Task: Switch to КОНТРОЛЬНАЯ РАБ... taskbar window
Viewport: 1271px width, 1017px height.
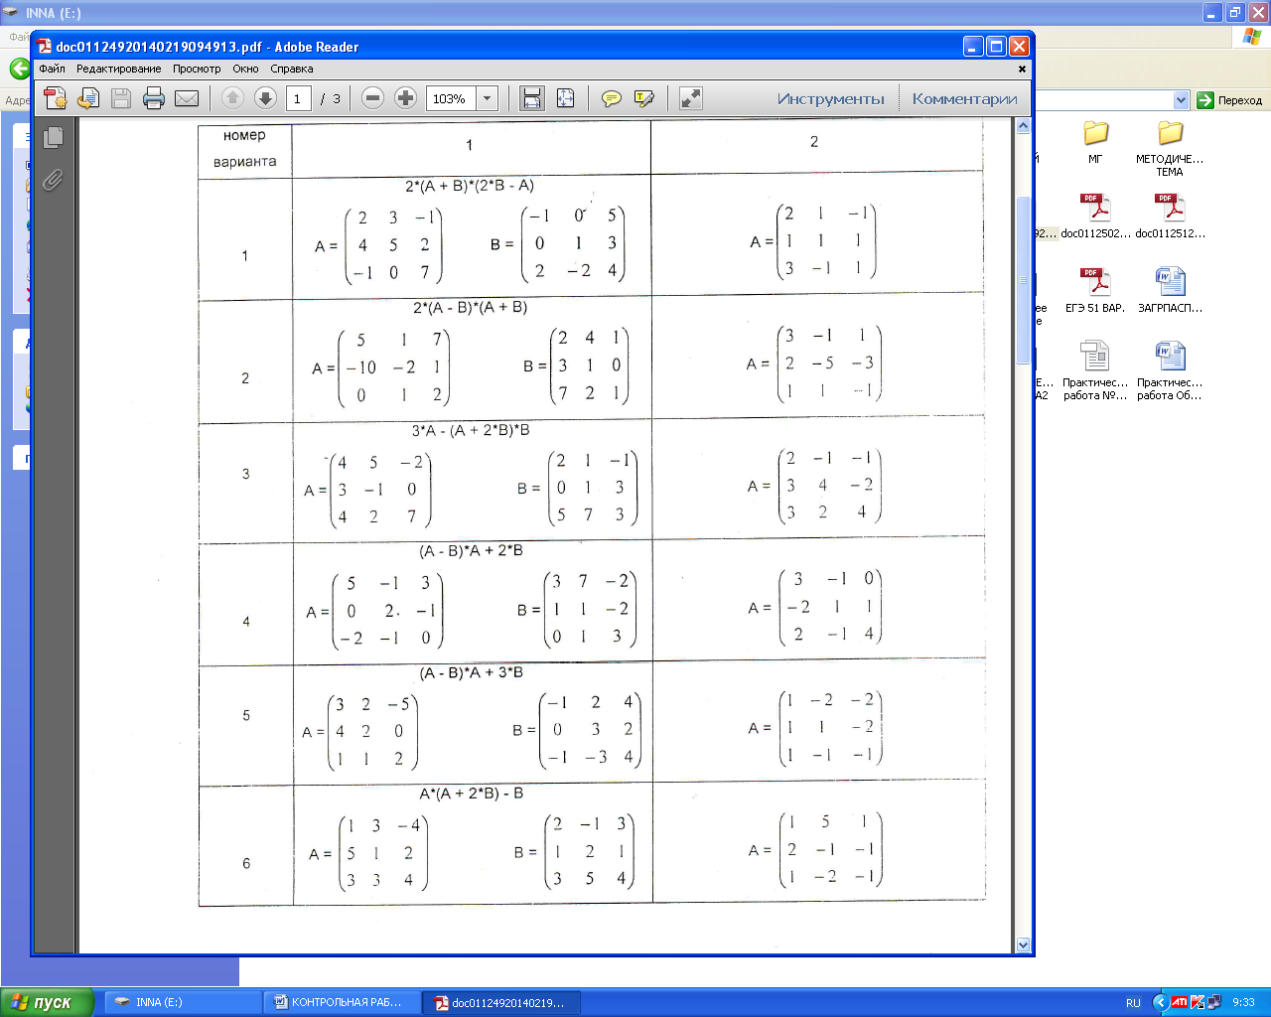Action: tap(342, 1002)
